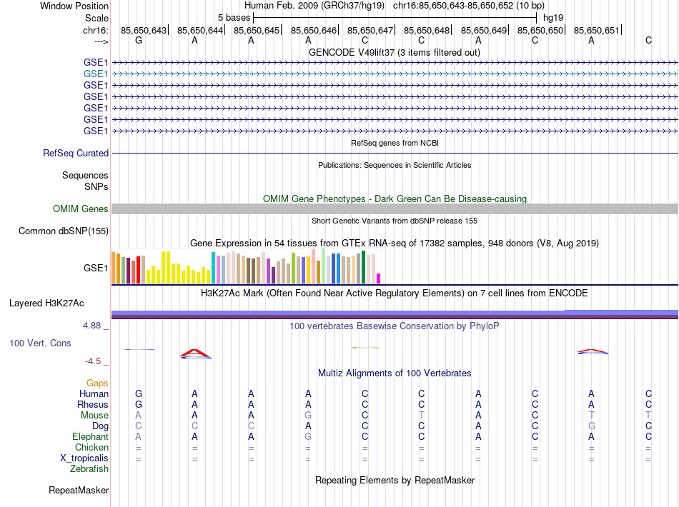Click the dark green bar in GTEx chart
679x507 pixels.
point(363,267)
